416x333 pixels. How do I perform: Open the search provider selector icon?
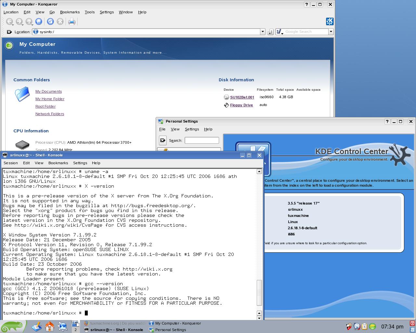click(x=280, y=32)
